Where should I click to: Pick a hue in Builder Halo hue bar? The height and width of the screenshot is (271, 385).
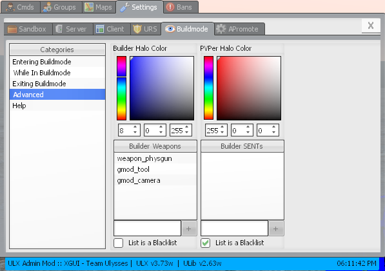(121, 88)
